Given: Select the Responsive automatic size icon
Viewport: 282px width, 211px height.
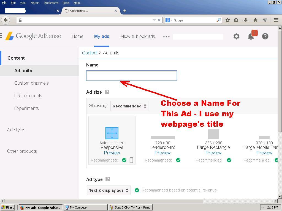Looking at the screenshot, I should click(x=112, y=133).
